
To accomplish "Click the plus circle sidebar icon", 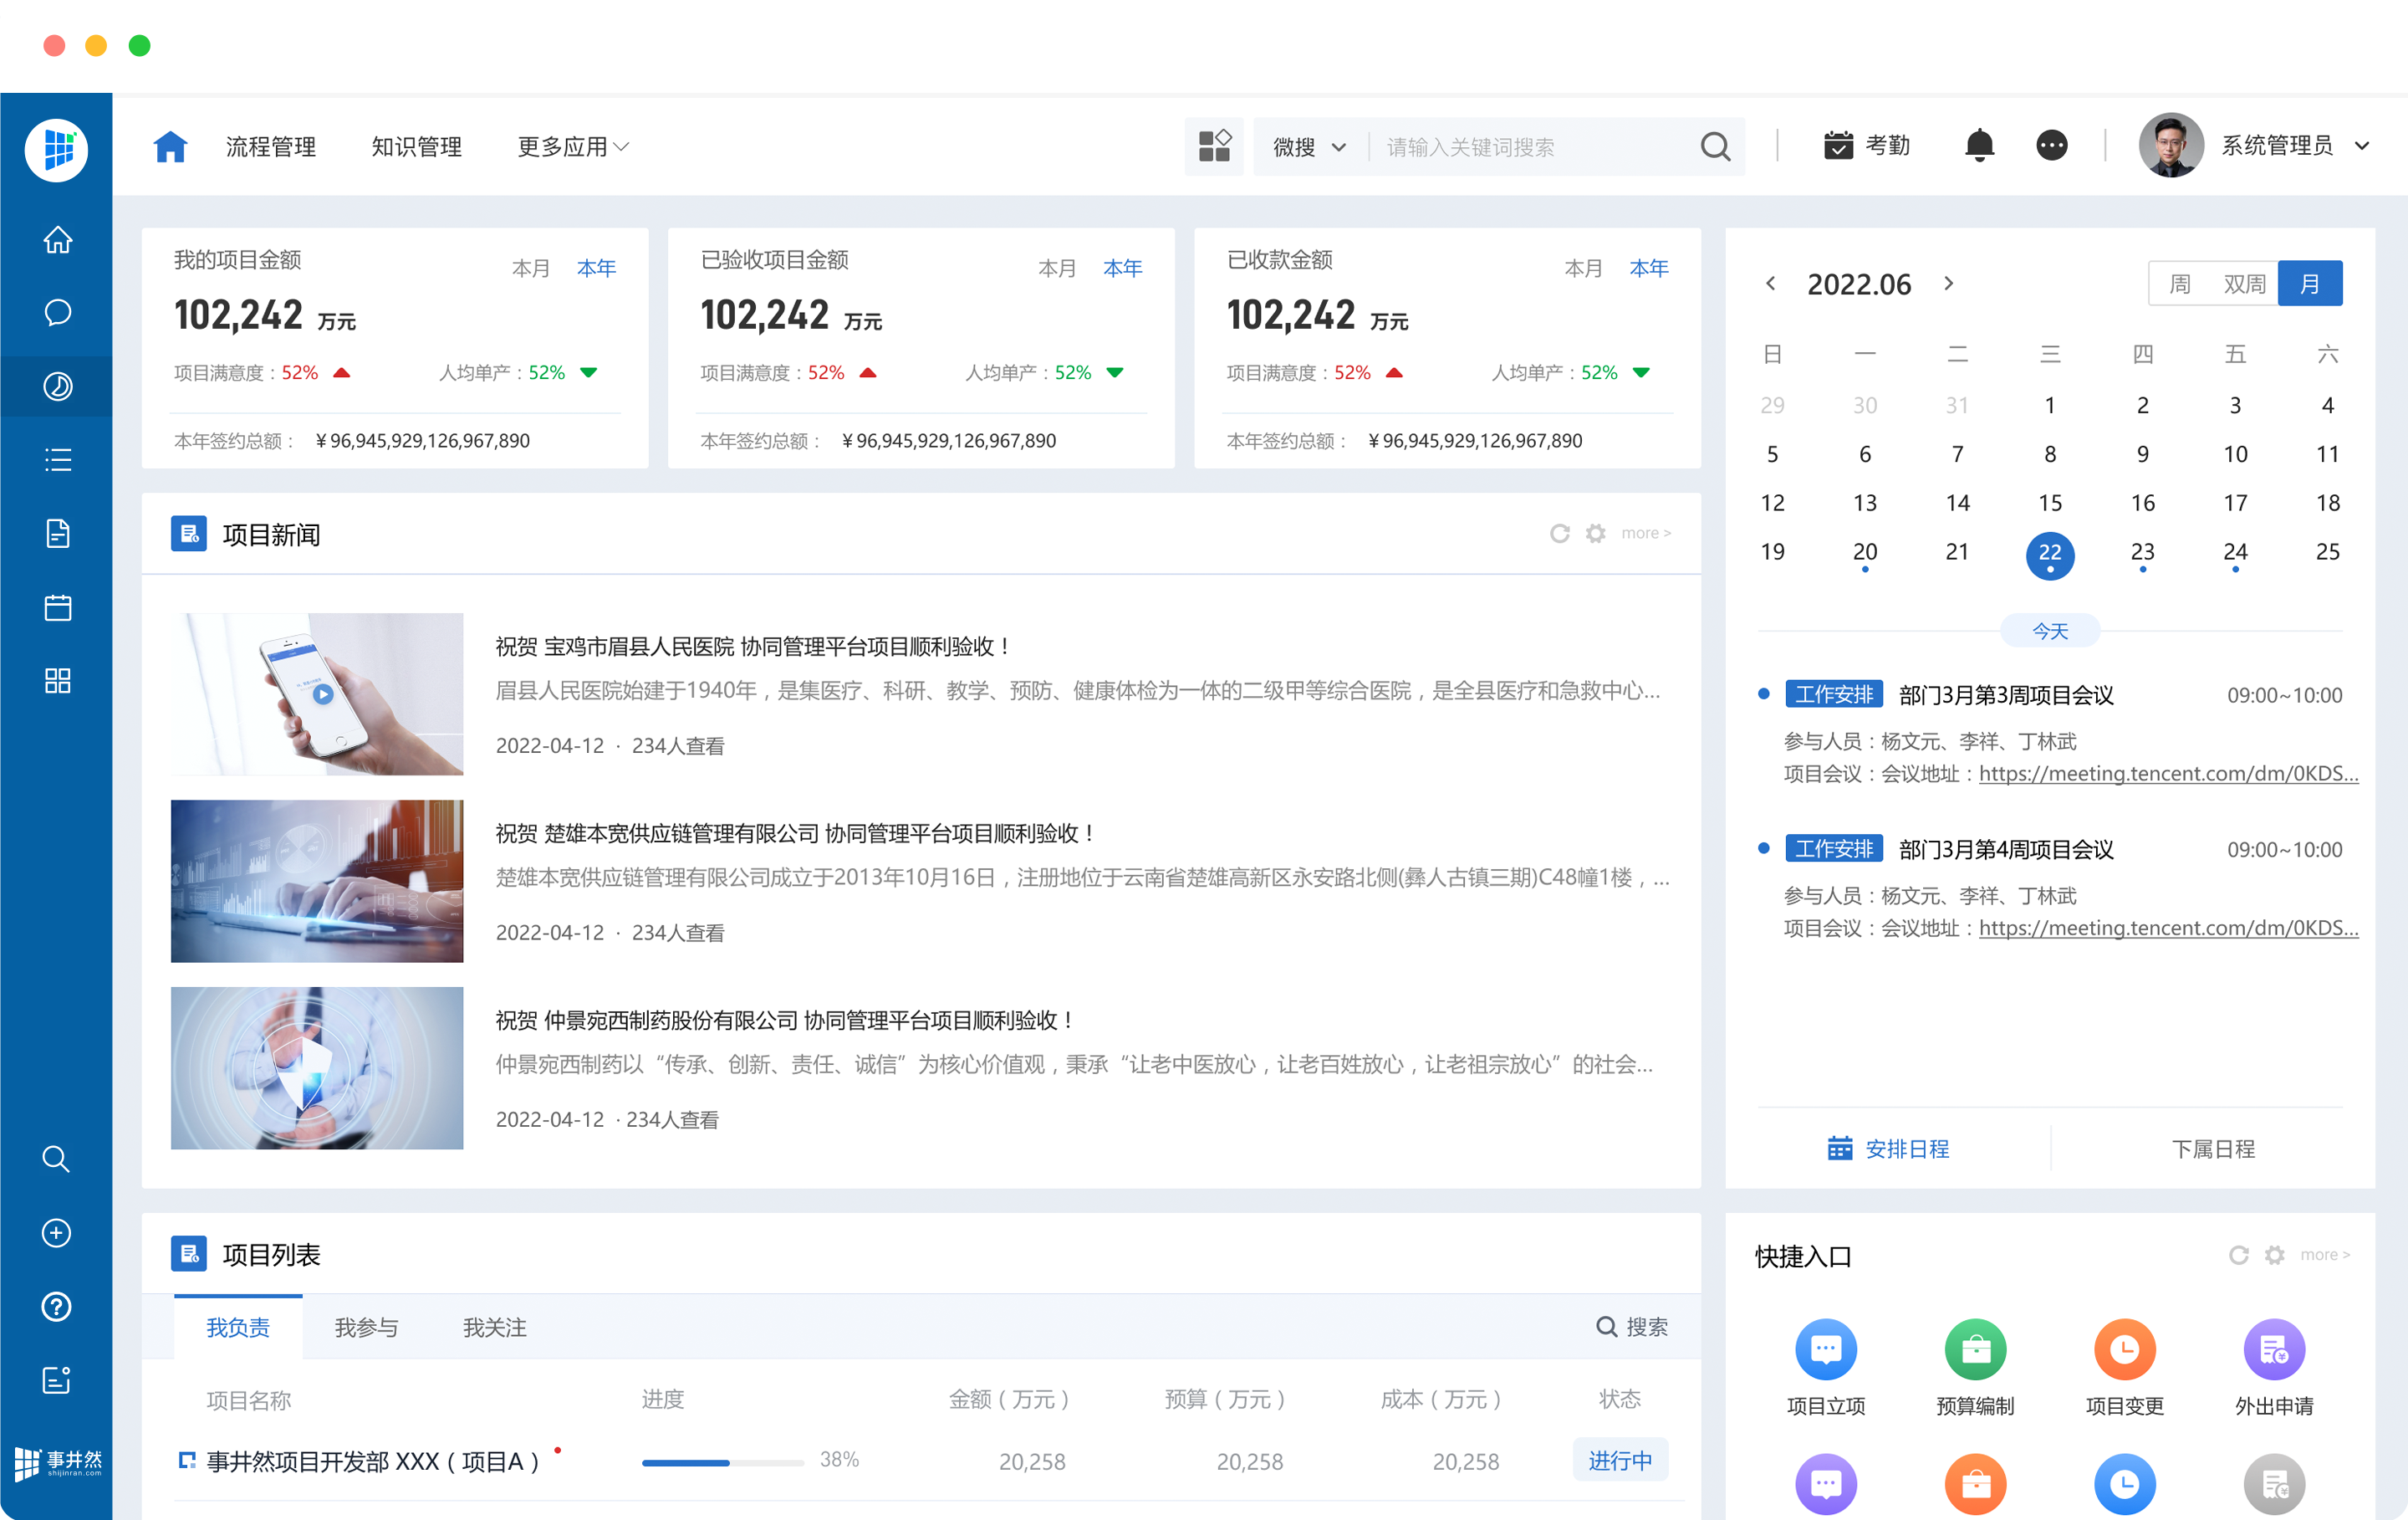I will pyautogui.click(x=57, y=1233).
